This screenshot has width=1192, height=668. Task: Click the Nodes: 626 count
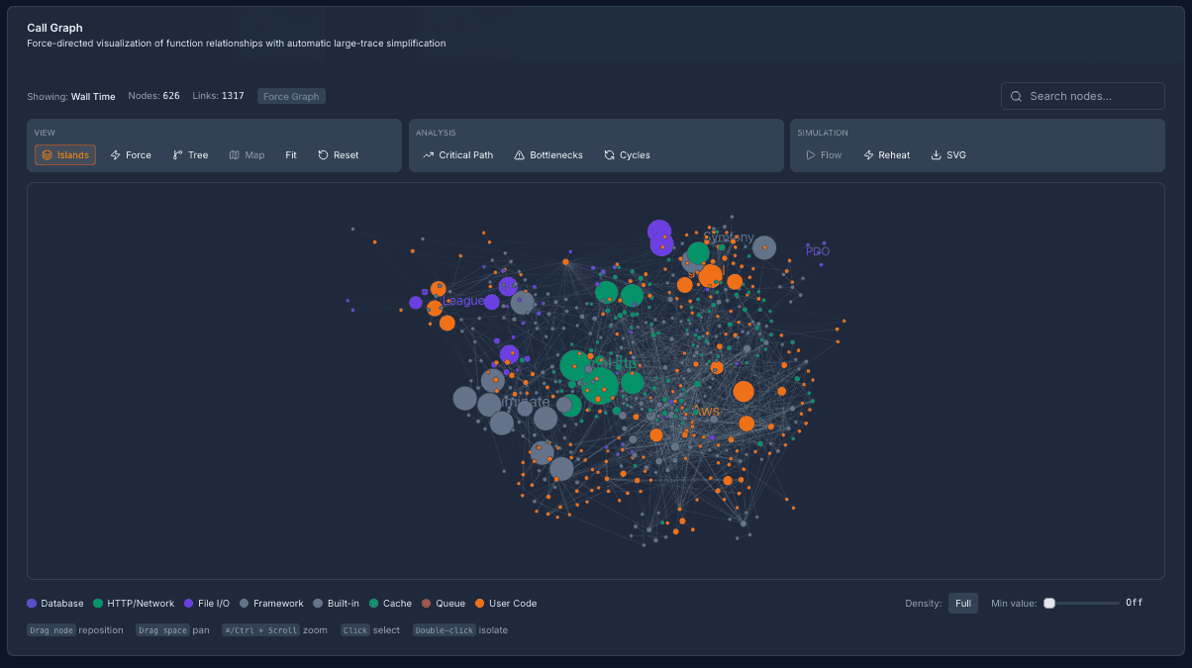coord(154,96)
